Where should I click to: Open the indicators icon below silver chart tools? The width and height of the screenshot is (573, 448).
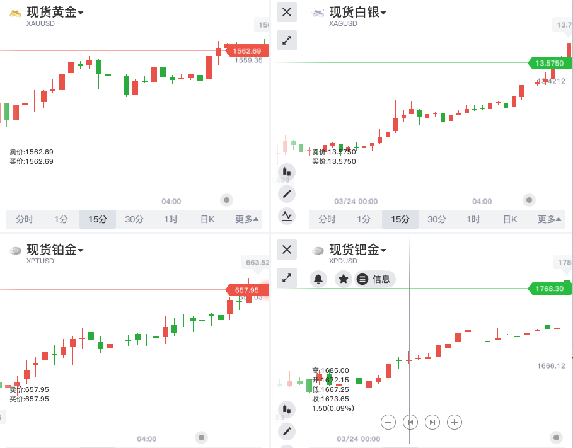(287, 216)
